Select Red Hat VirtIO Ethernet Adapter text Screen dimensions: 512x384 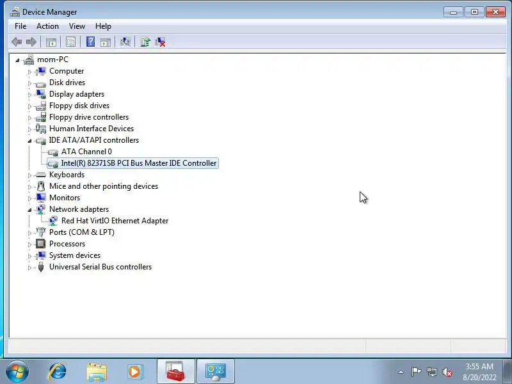[115, 221]
